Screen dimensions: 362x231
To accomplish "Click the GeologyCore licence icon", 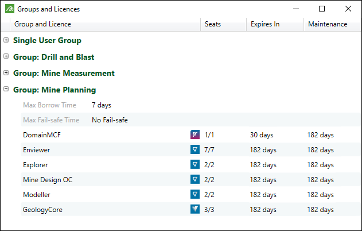I will [x=194, y=210].
